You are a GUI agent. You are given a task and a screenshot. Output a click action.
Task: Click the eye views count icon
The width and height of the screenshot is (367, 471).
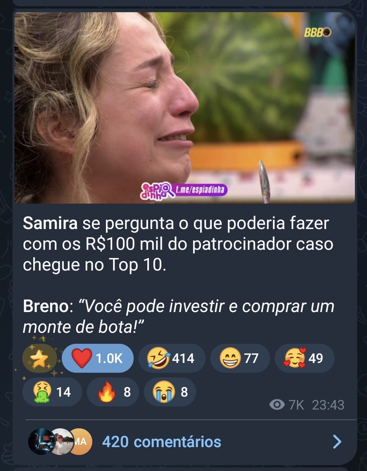pos(277,405)
